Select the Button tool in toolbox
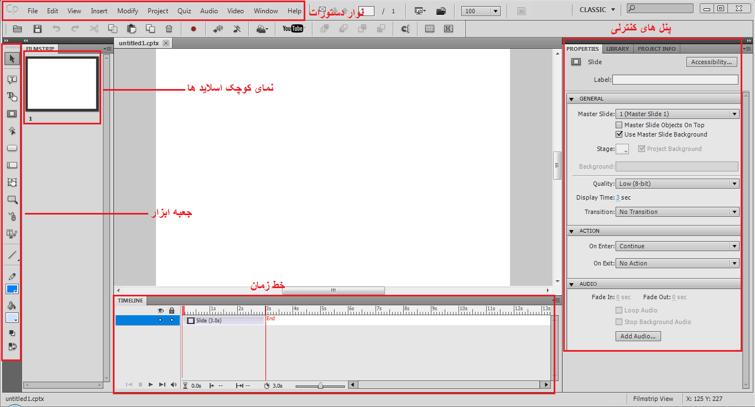755x407 pixels. (x=12, y=148)
